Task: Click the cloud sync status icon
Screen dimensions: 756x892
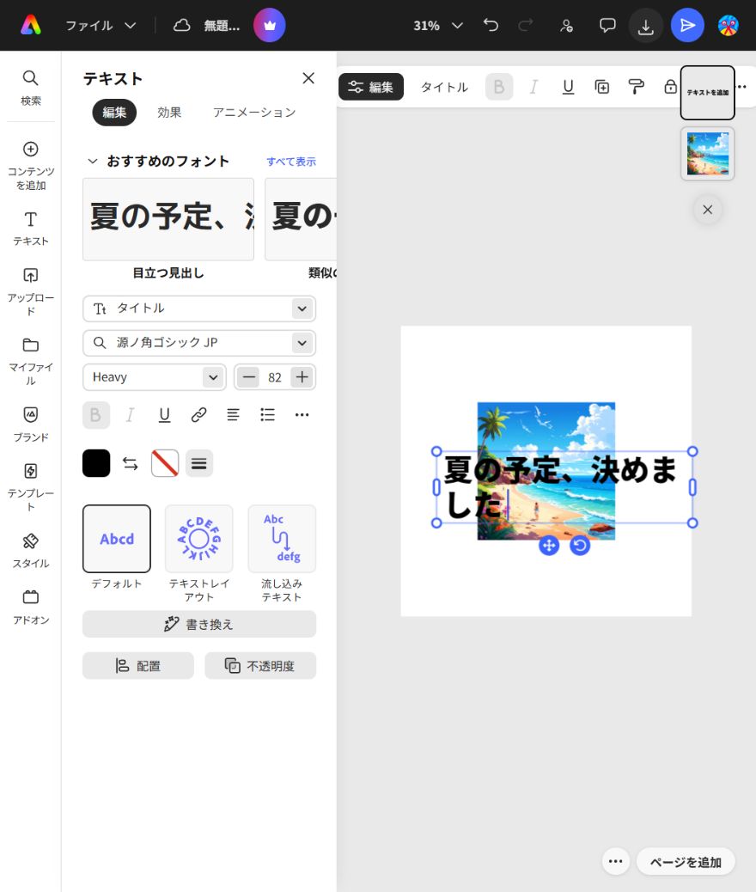Action: coord(181,25)
